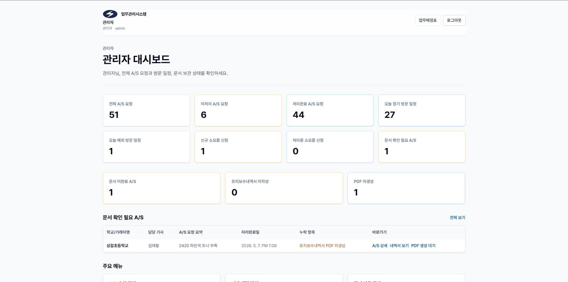The height and width of the screenshot is (282, 568).
Task: Click the 로그아웃 button
Action: [454, 20]
